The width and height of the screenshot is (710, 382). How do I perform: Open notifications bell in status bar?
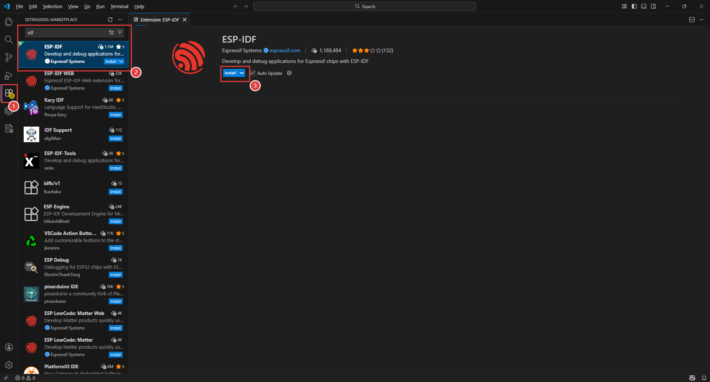click(x=704, y=378)
